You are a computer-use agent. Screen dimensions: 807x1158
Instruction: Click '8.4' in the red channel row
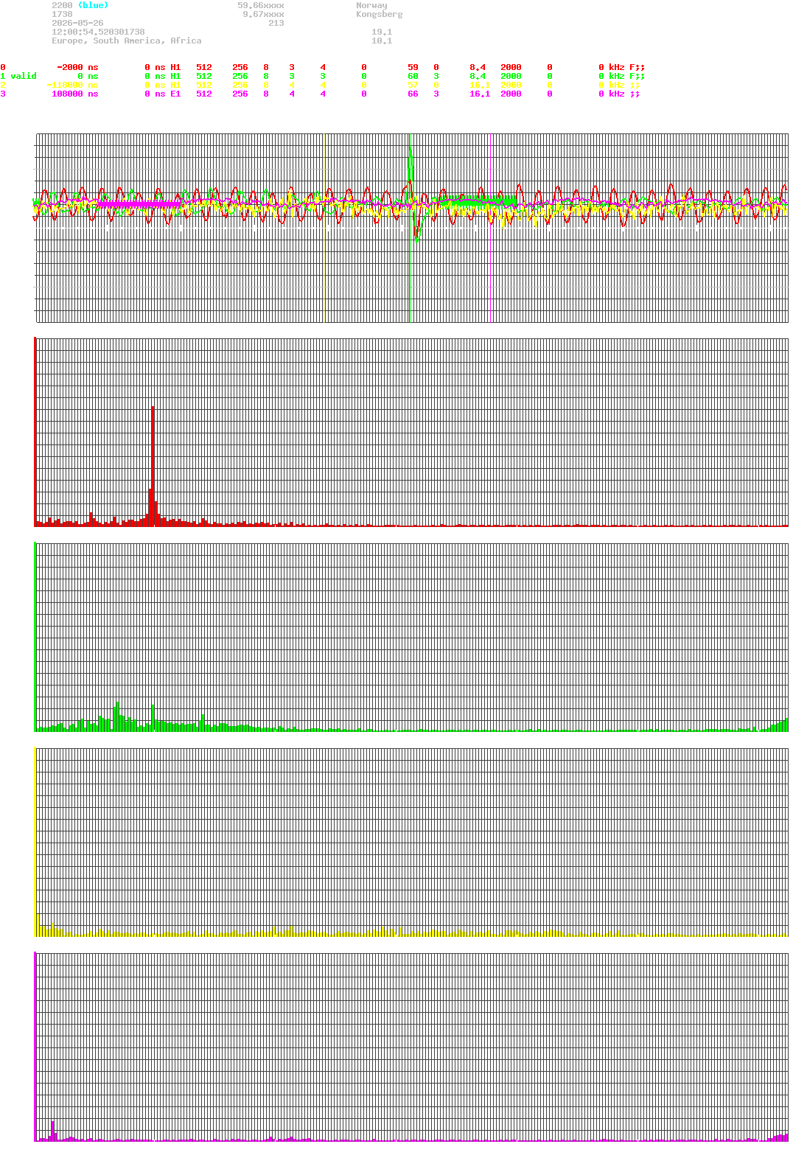478,67
